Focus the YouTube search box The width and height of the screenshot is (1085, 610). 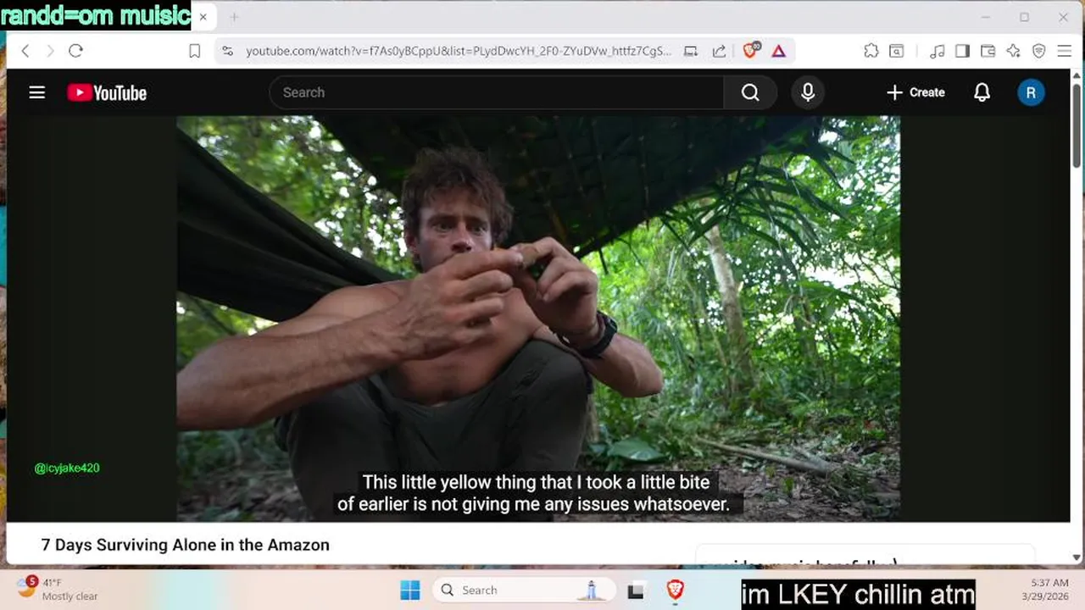tap(497, 92)
